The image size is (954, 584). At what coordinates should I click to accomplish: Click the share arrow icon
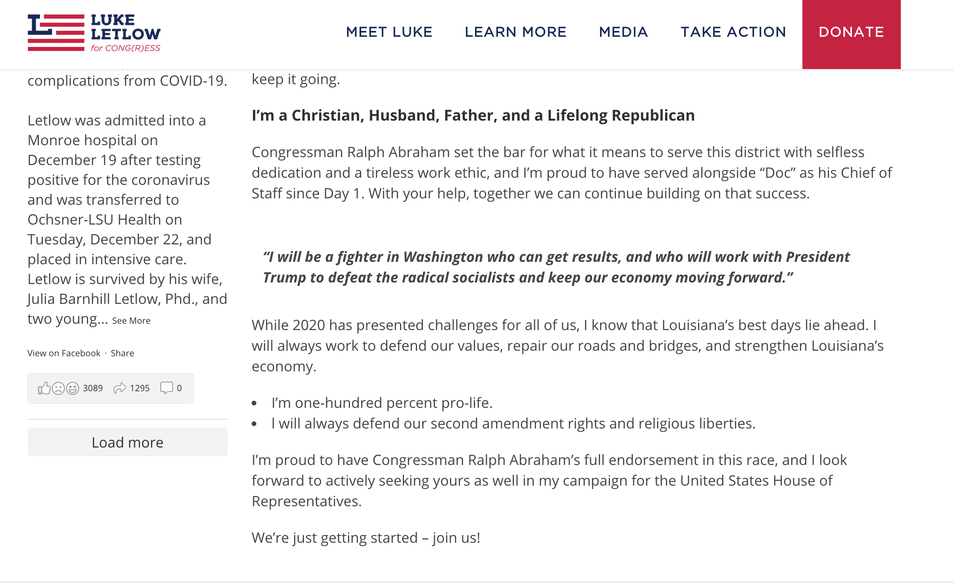pos(119,388)
